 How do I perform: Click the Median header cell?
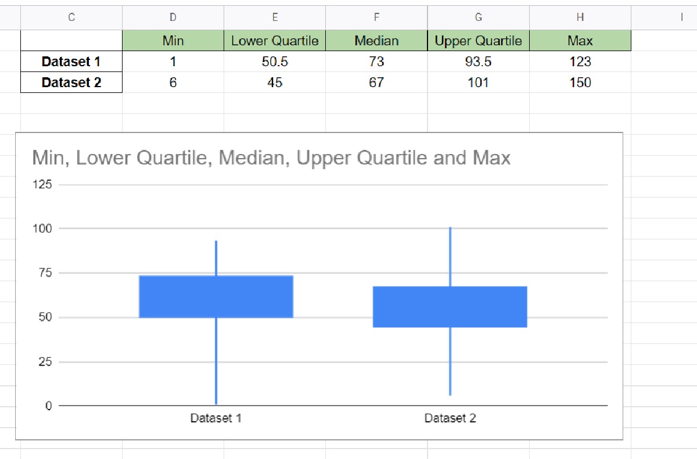coord(377,41)
